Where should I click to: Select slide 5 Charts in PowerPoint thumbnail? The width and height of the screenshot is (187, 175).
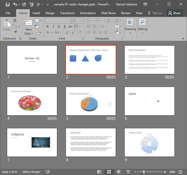click(x=91, y=101)
